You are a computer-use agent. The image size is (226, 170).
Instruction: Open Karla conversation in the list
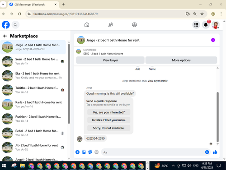[33, 104]
